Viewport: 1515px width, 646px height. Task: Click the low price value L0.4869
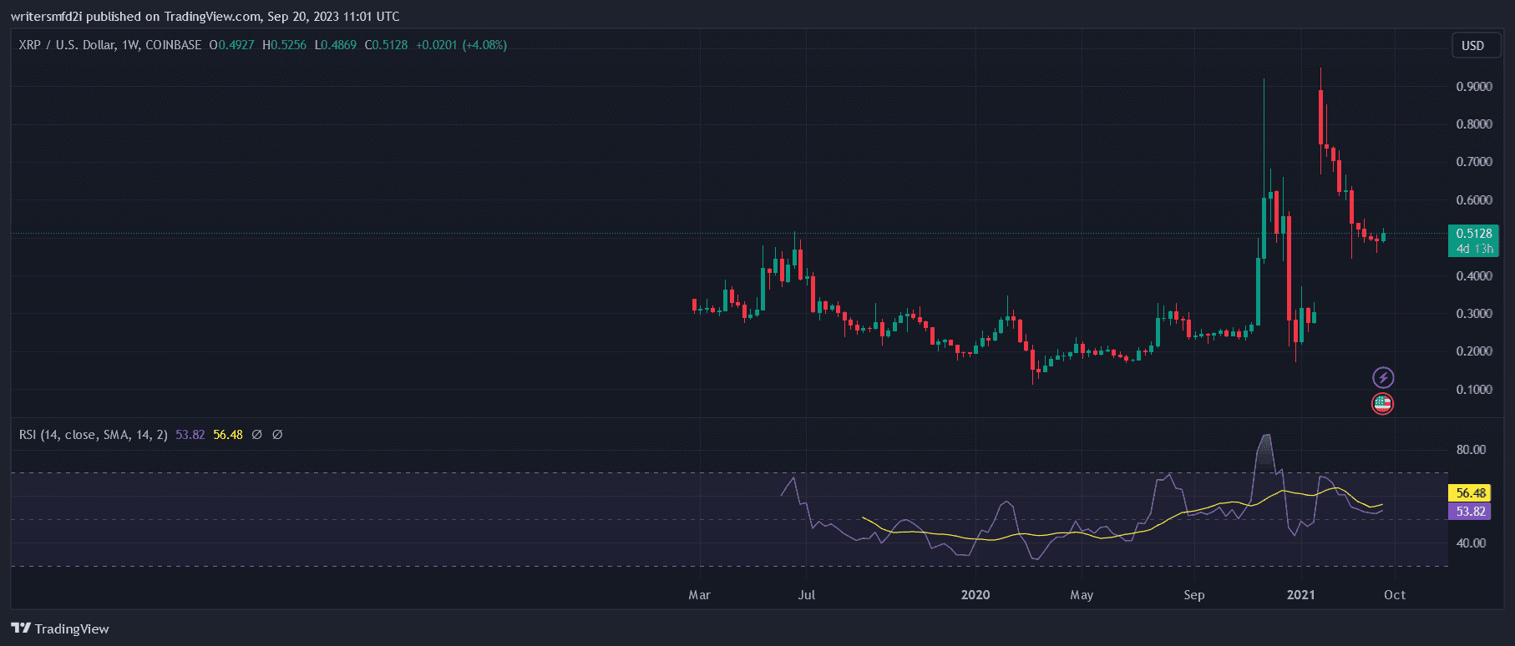(x=336, y=45)
